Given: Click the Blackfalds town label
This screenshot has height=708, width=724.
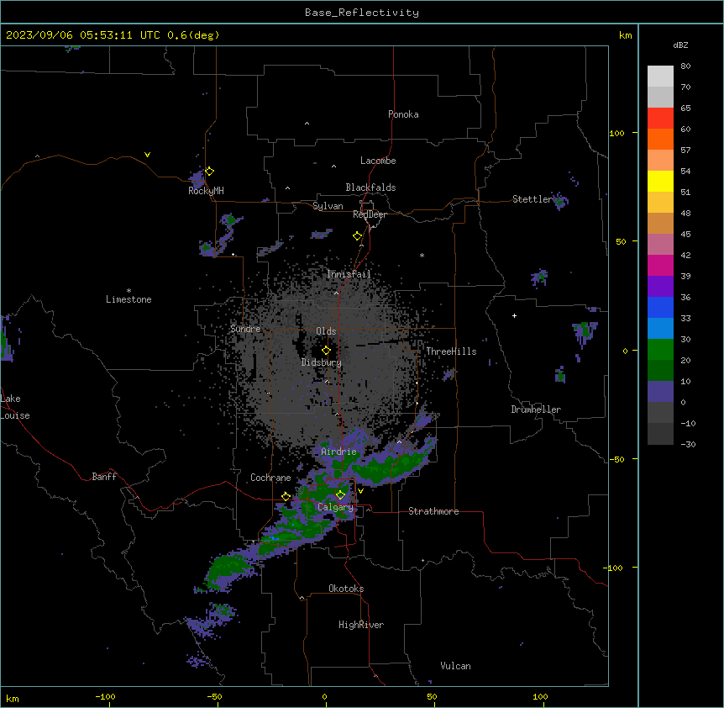Looking at the screenshot, I should point(370,188).
